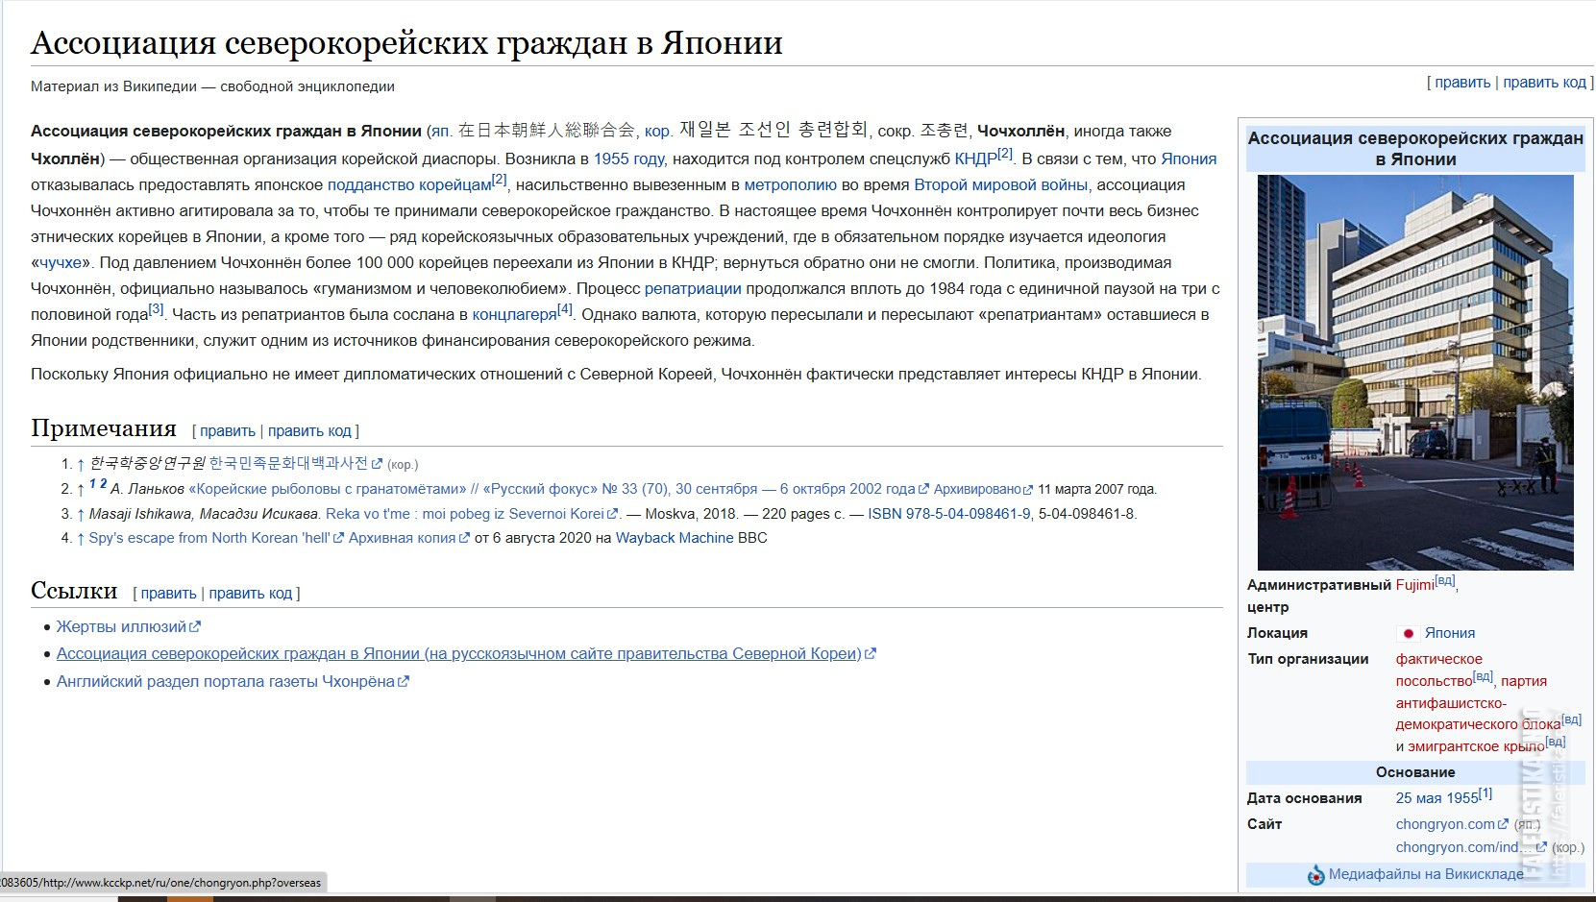Open 'Архивировано' link in reference 2
This screenshot has width=1596, height=902.
coord(983,489)
